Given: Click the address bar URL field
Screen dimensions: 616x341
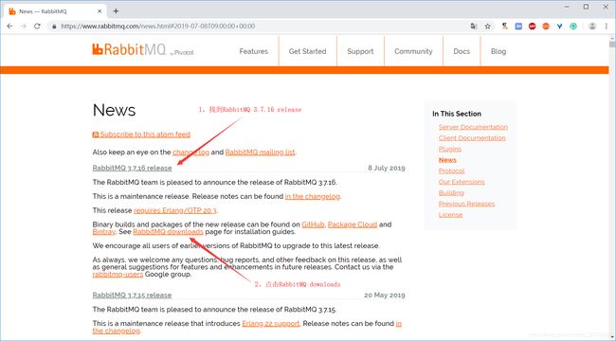Looking at the screenshot, I should click(260, 27).
